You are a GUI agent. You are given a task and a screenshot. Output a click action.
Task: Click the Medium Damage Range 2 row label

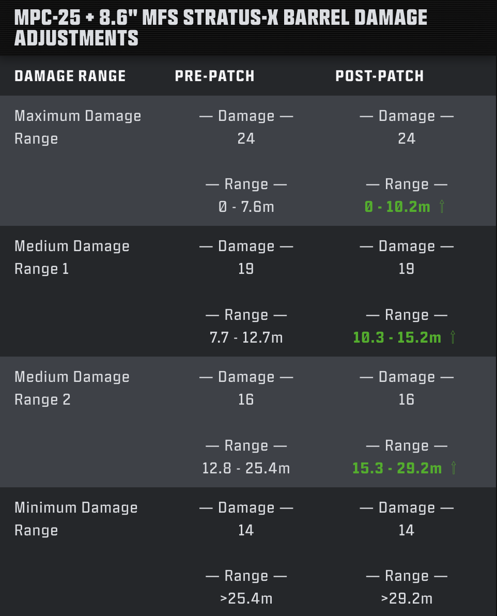point(72,388)
